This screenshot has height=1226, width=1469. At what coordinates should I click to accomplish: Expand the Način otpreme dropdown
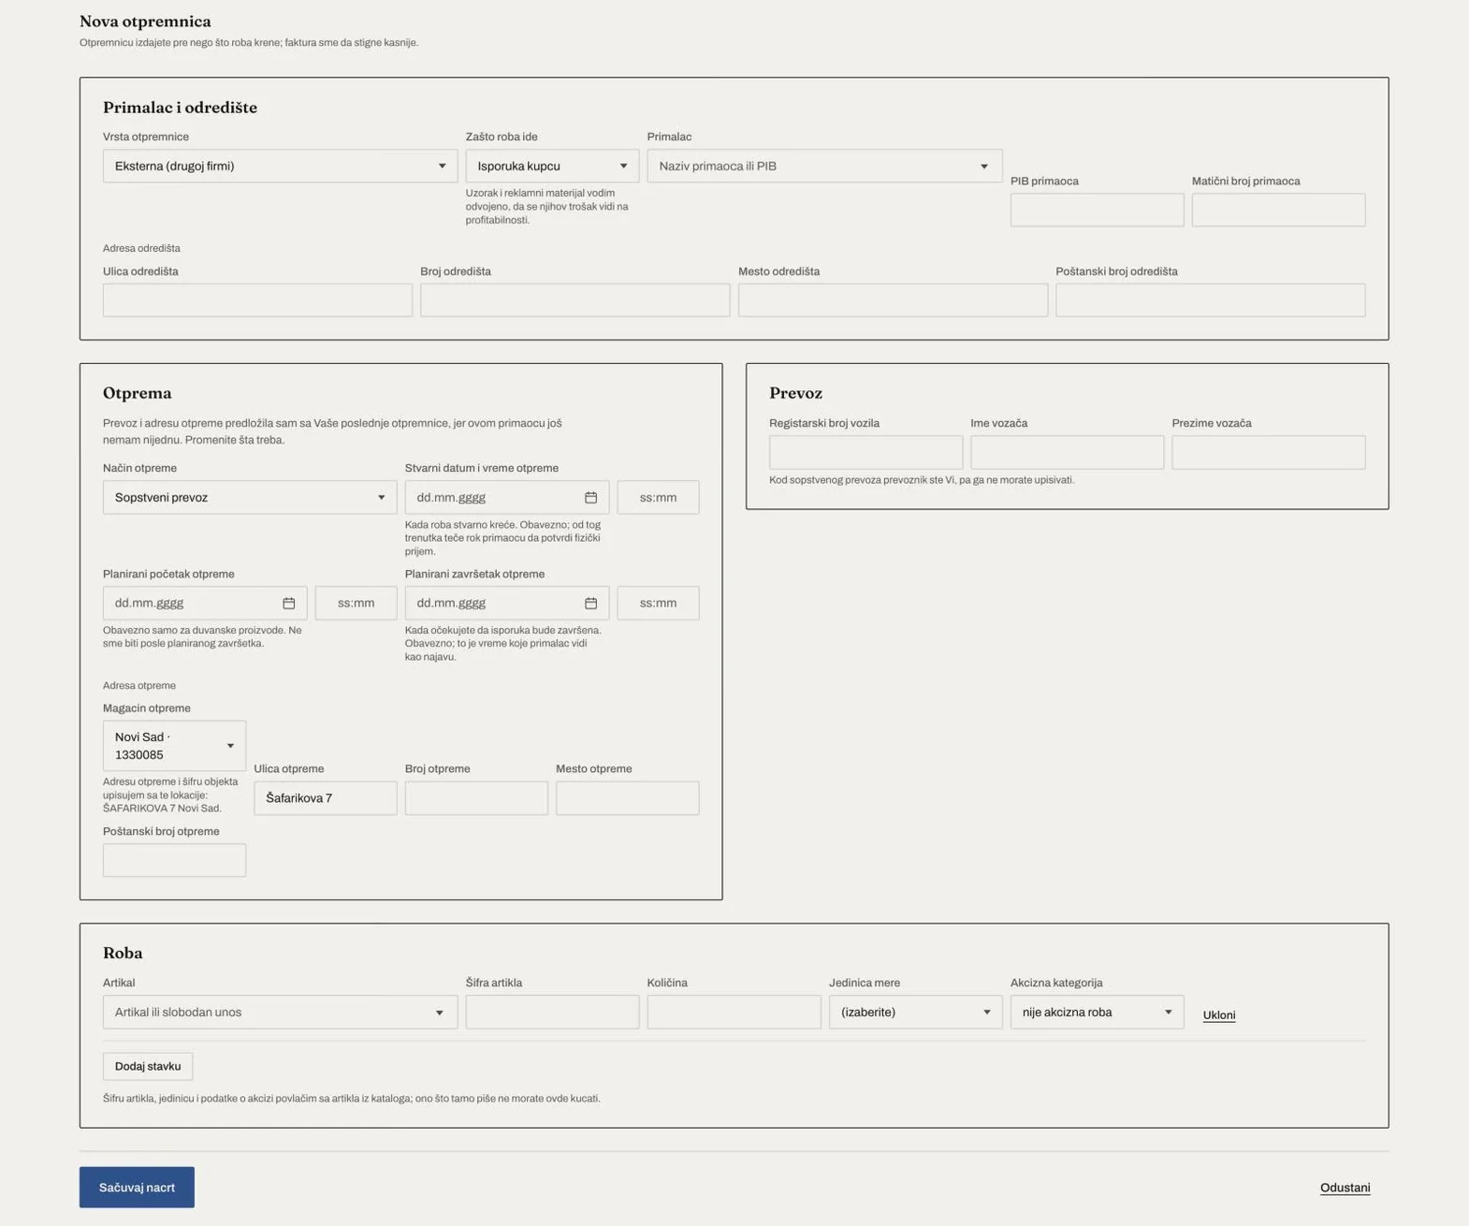(x=250, y=497)
